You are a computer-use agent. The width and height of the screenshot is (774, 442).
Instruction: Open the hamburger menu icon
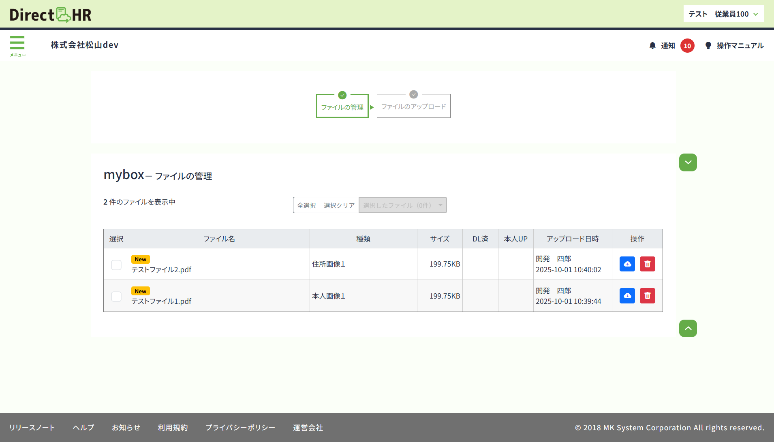coord(17,45)
